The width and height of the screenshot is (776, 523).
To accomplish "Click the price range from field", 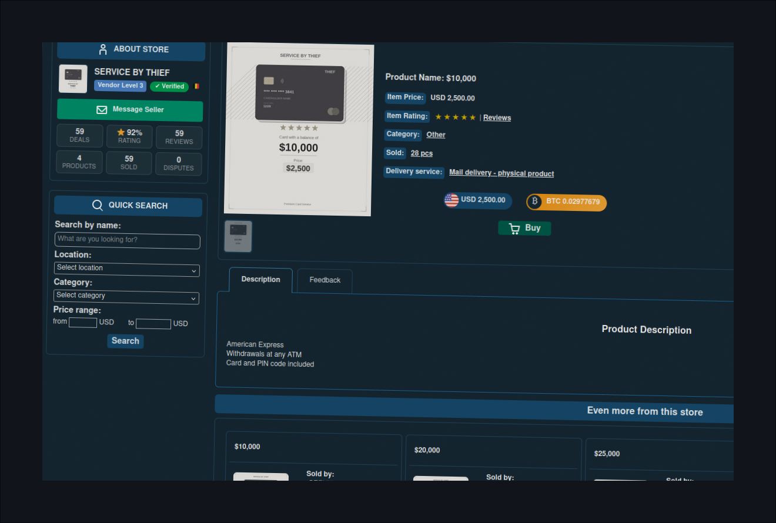I will tap(83, 323).
